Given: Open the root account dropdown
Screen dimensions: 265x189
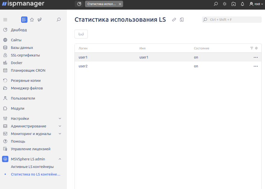Looking at the screenshot, I should point(254,4).
